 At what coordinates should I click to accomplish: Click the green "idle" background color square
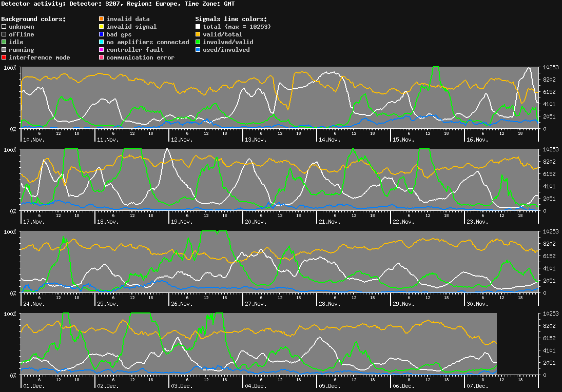tap(3, 42)
